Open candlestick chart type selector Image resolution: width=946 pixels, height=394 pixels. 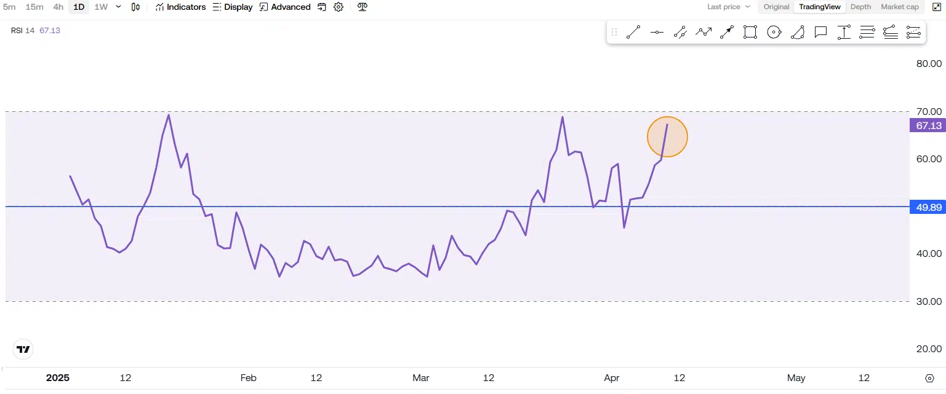pos(136,7)
